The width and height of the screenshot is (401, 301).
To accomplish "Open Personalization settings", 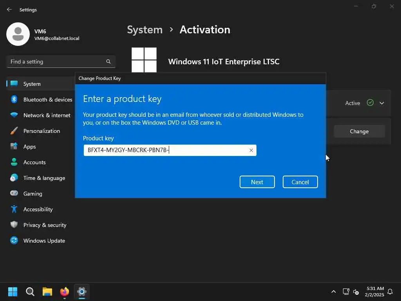I will click(x=41, y=131).
